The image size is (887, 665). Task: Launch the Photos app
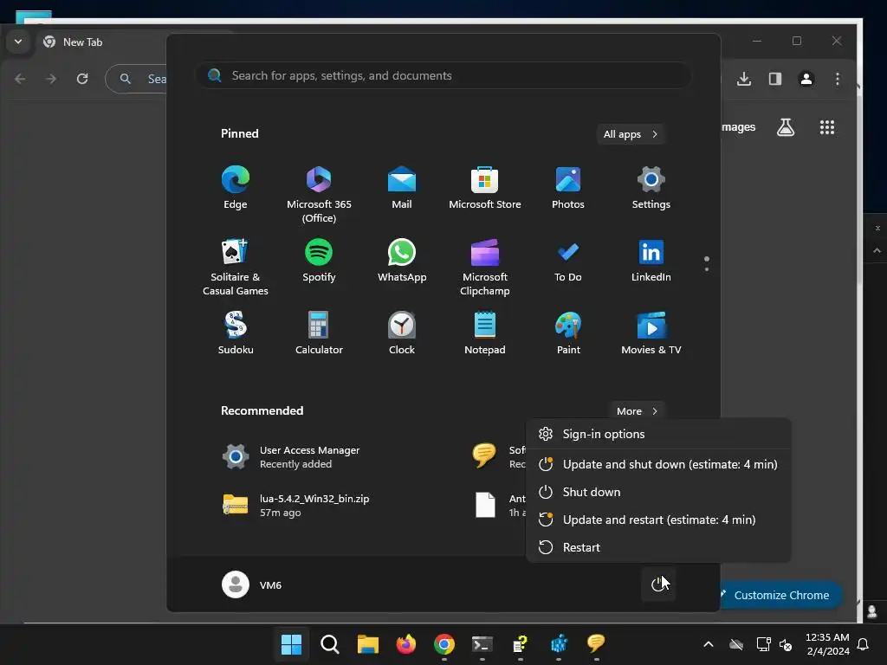click(568, 188)
